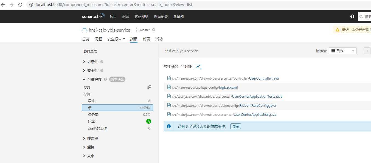This screenshot has height=163, width=371.
Task: Expand the 可靠性 section
Action: [91, 62]
